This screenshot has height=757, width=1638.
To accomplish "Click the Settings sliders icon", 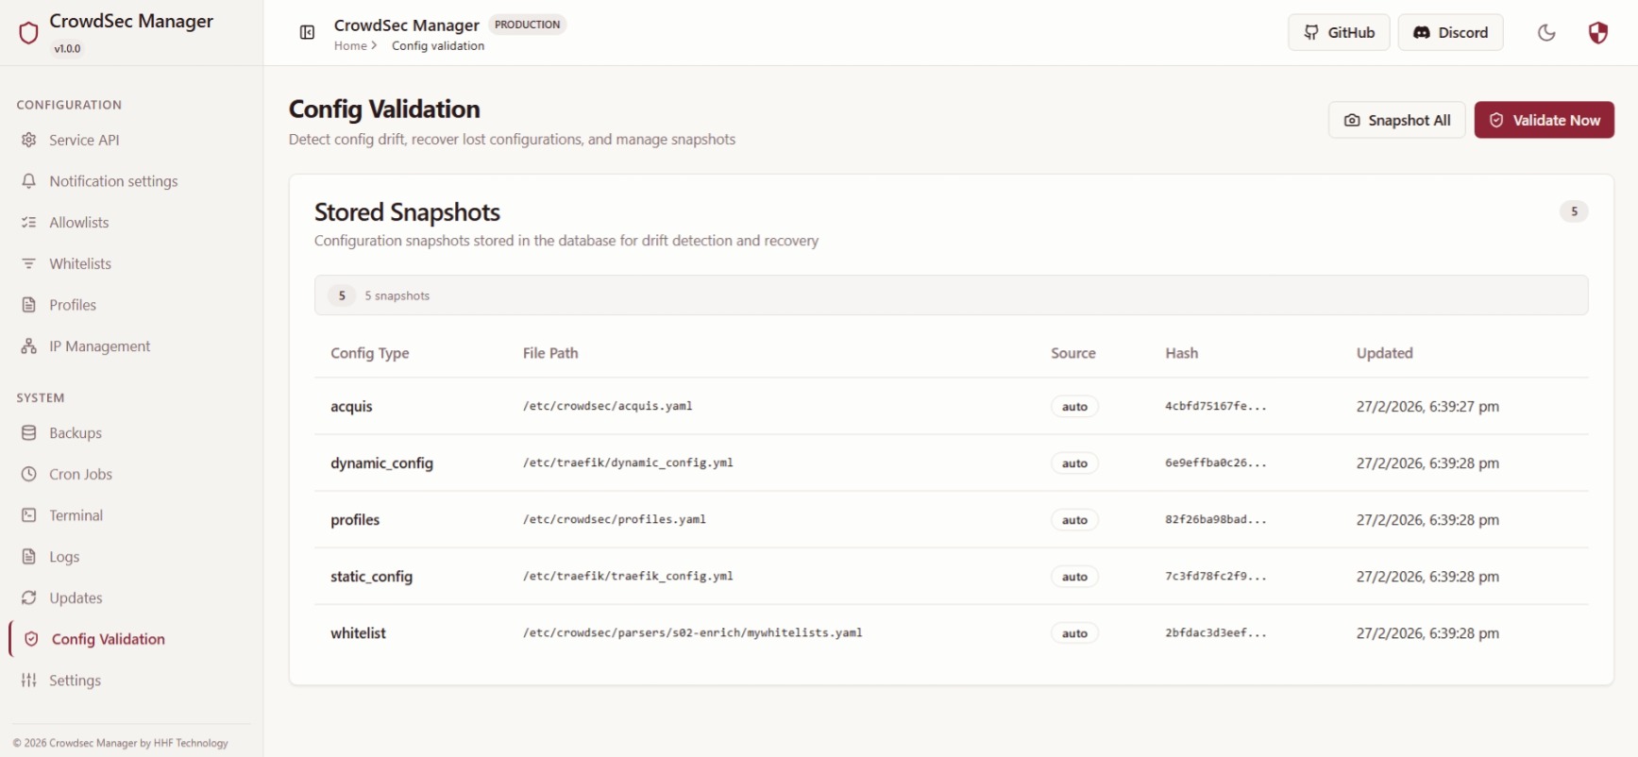I will 29,681.
